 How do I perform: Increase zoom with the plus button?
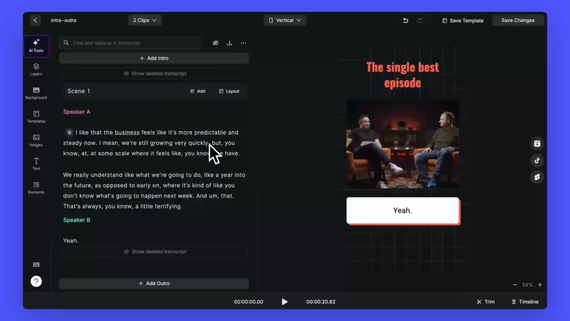click(540, 285)
